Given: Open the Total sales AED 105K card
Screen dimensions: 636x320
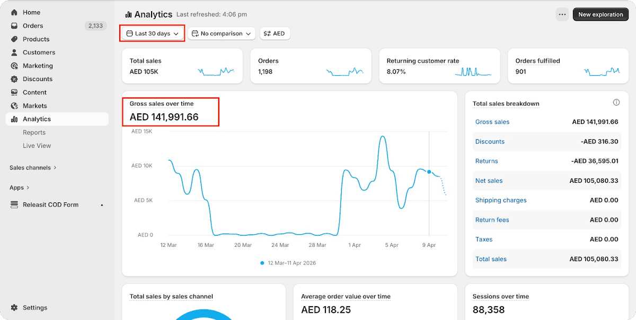Looking at the screenshot, I should pyautogui.click(x=182, y=66).
